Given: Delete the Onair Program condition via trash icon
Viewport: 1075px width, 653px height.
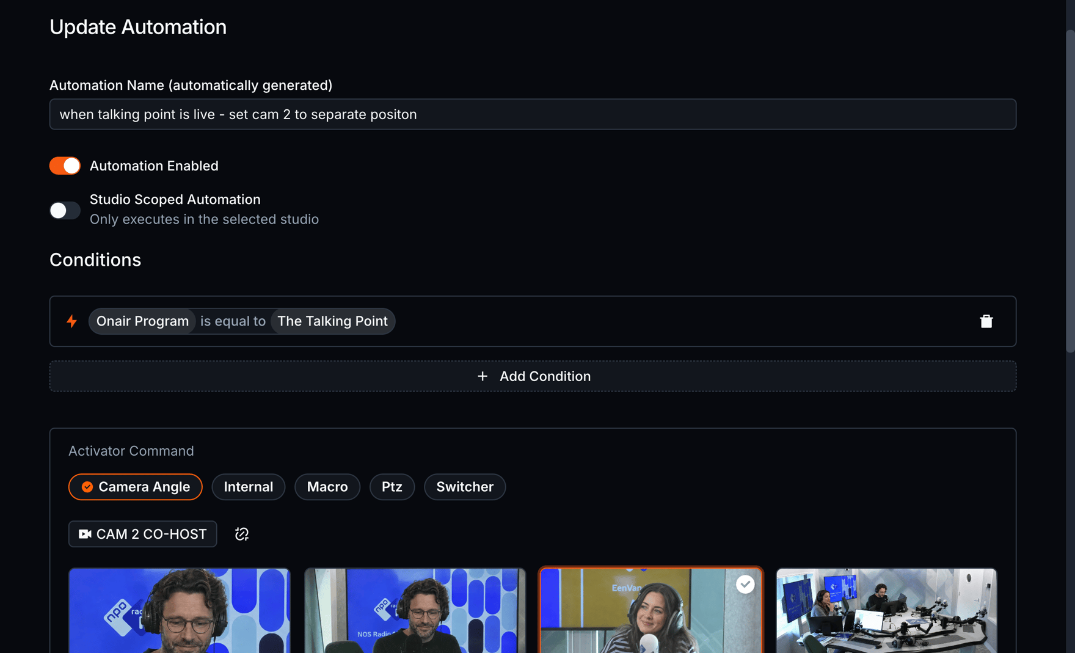Looking at the screenshot, I should 986,321.
